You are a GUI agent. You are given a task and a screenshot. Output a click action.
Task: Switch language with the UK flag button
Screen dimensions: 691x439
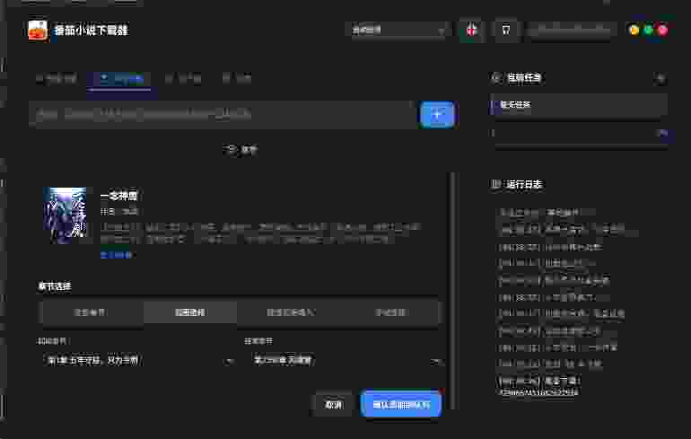471,30
